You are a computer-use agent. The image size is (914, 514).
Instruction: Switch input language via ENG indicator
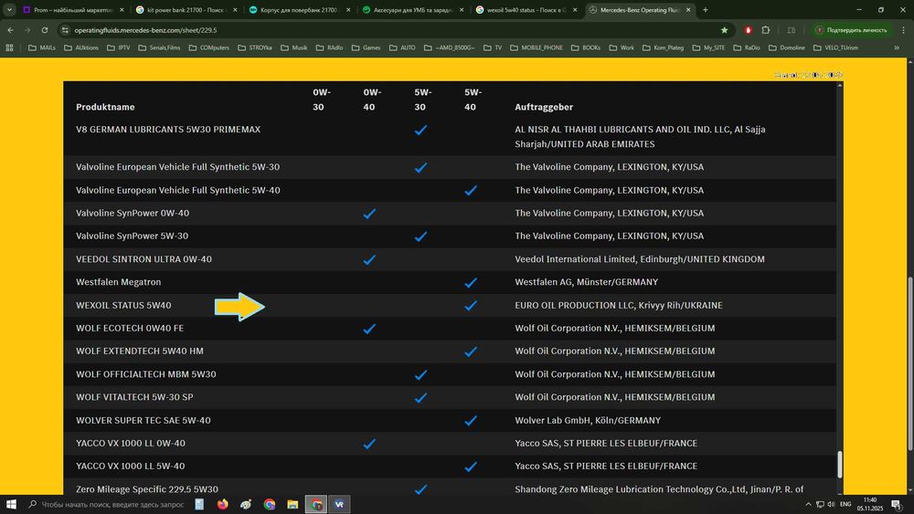click(845, 504)
